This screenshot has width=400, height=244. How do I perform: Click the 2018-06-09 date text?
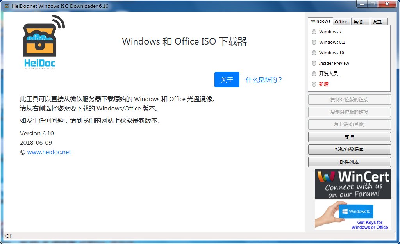36,143
